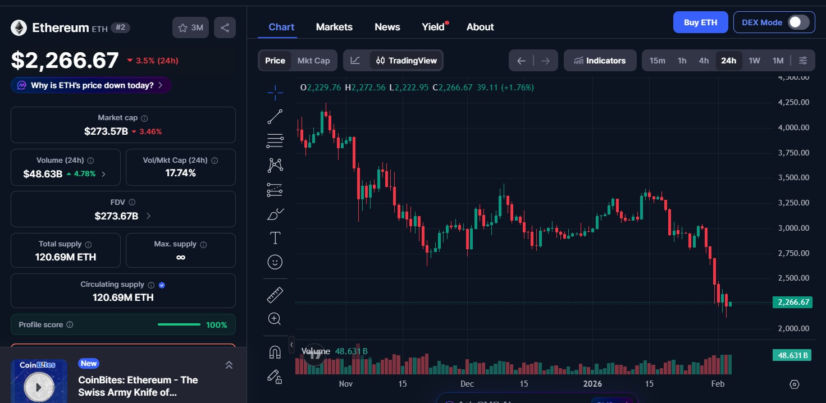The width and height of the screenshot is (826, 403).
Task: Enable magnet snapping mode
Action: tap(275, 351)
